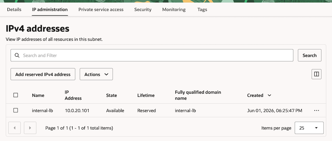Screen dimensions: 332x141
Task: Click the Lifetime column header
Action: (146, 95)
